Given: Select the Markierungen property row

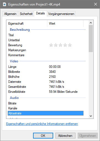Looking at the screenshot, I should (x=45, y=50).
